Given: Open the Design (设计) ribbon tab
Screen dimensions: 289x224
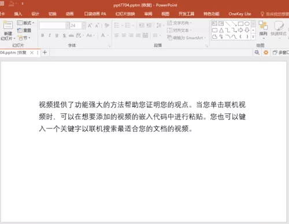Looking at the screenshot, I should (35, 14).
